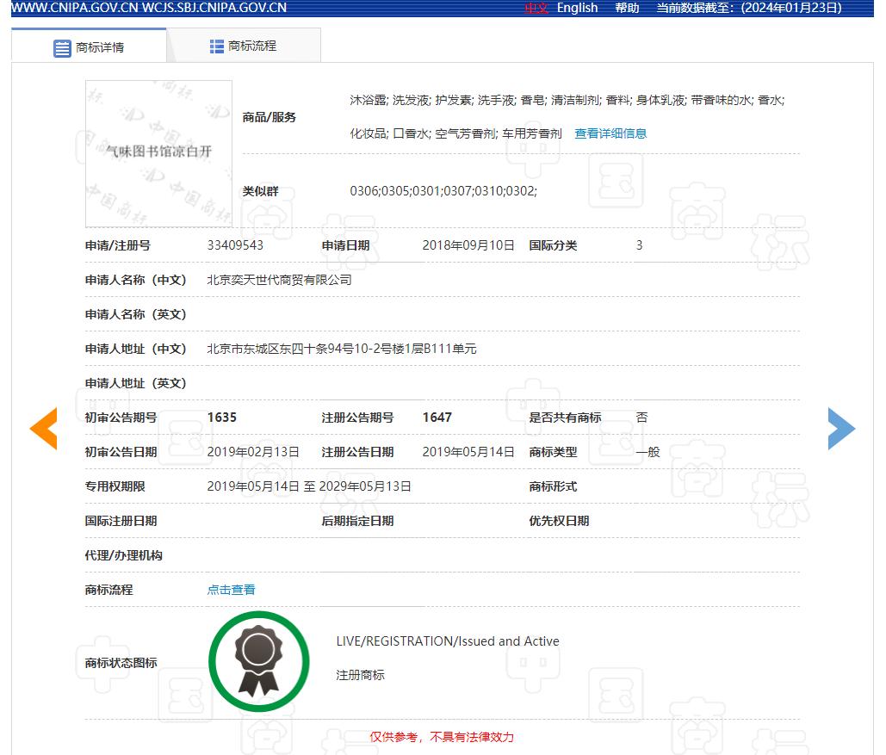
Task: Open the 帮助 help link
Action: point(627,8)
